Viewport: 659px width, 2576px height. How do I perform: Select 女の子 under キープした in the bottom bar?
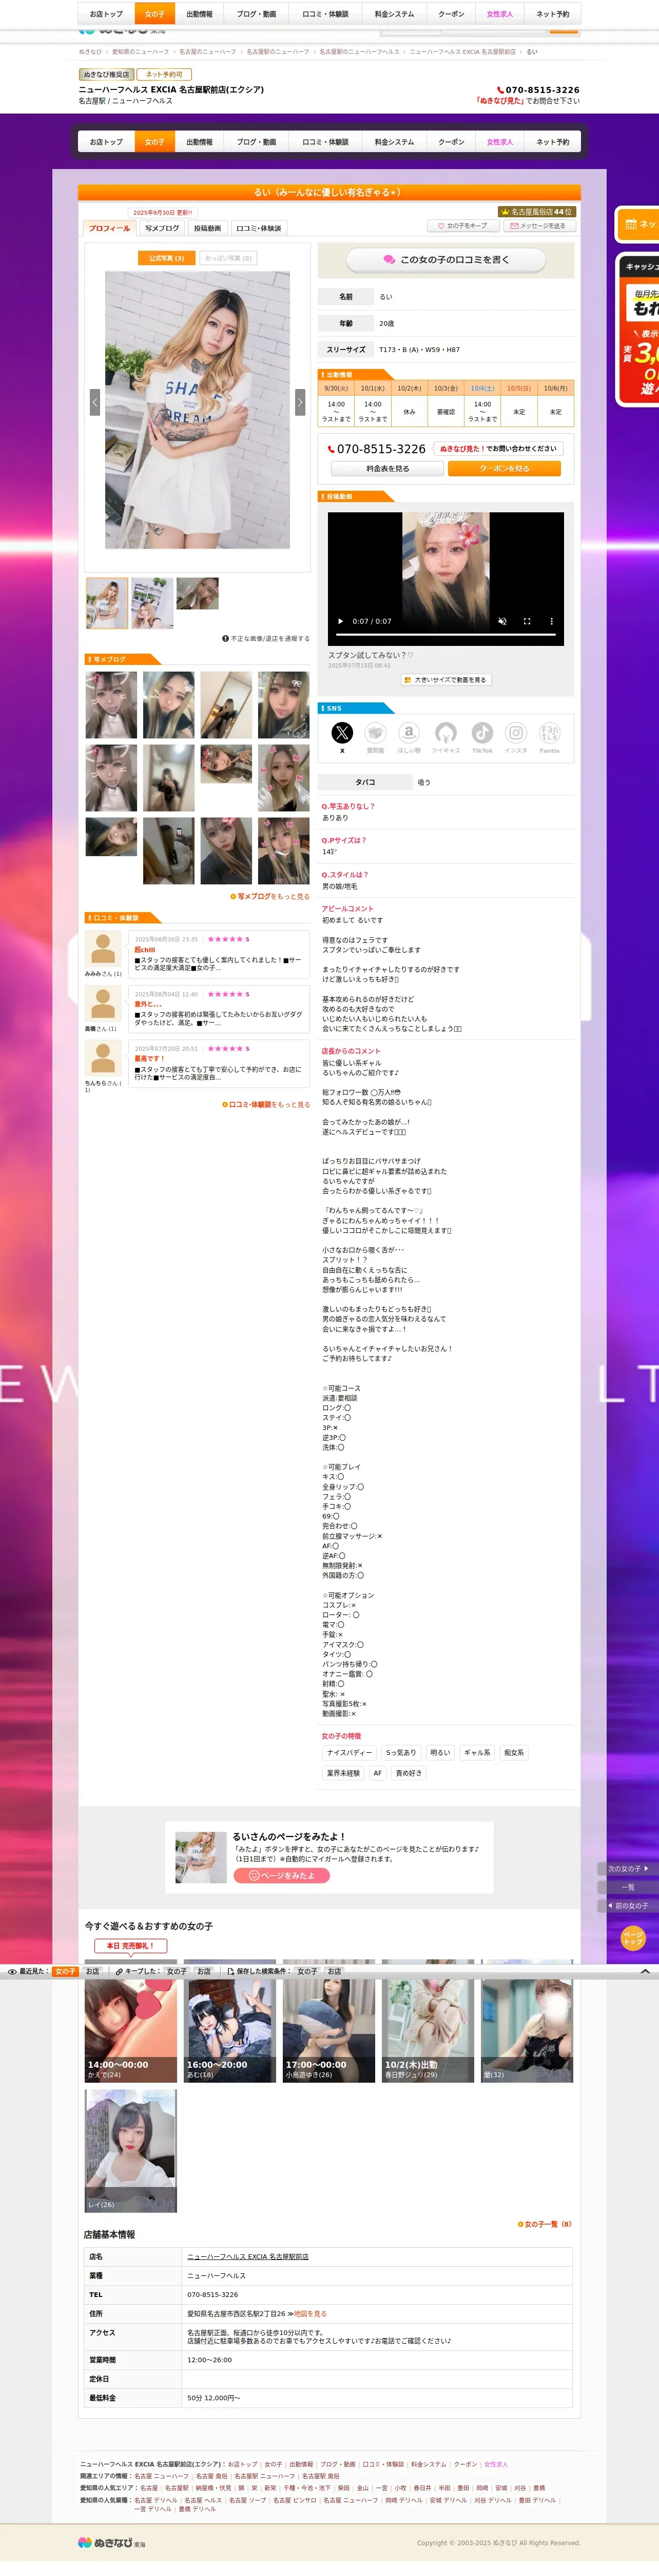click(x=177, y=1972)
